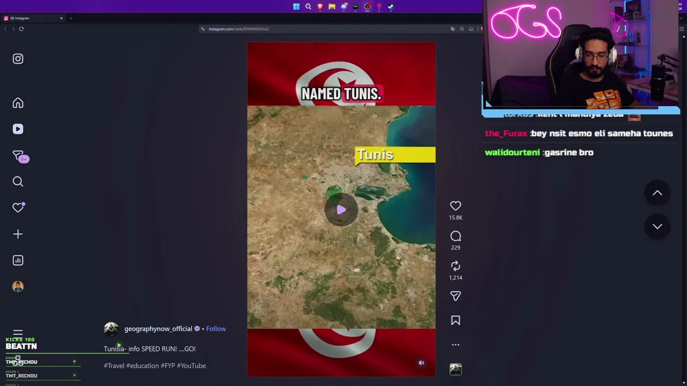The height and width of the screenshot is (386, 687).
Task: Open the #education hashtag
Action: coord(142,366)
